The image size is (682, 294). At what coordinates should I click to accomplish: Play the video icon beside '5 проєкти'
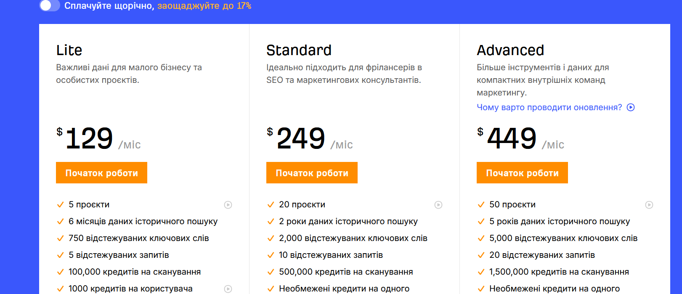click(228, 205)
